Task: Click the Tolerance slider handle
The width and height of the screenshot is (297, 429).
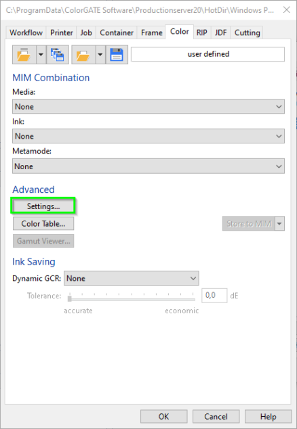Action: tap(70, 298)
